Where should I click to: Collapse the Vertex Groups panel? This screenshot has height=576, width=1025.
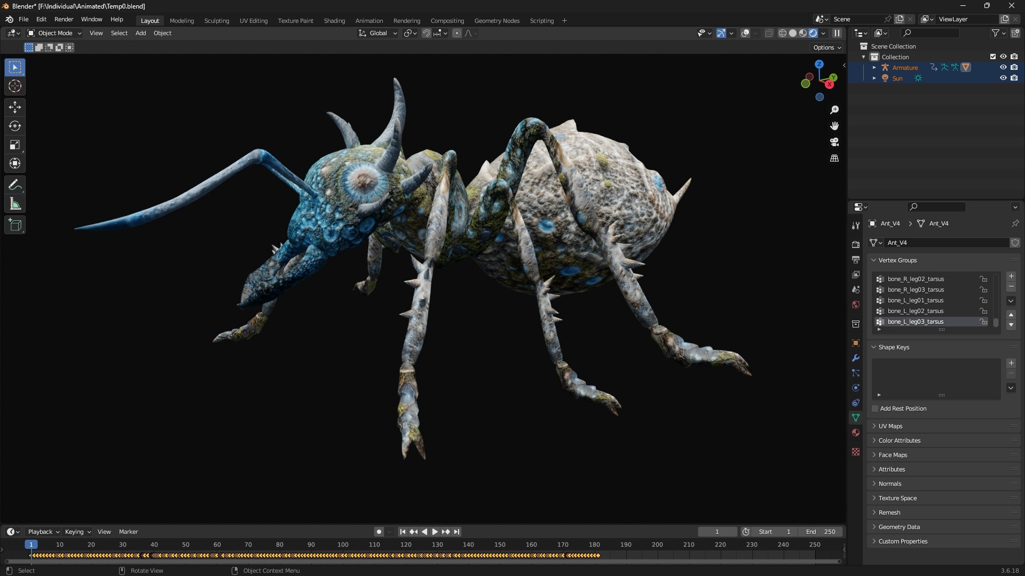tap(943, 260)
